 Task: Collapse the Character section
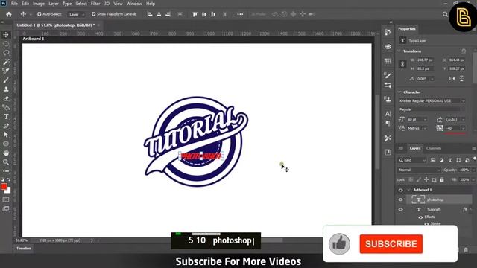coord(399,92)
